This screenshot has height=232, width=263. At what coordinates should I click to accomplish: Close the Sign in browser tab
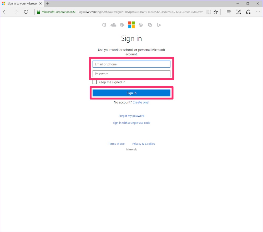[x=41, y=3]
